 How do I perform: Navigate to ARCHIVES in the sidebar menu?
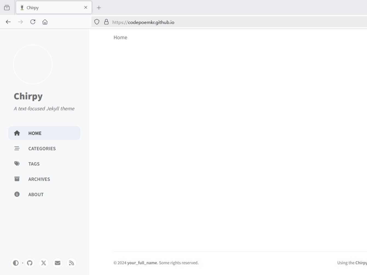coord(39,179)
